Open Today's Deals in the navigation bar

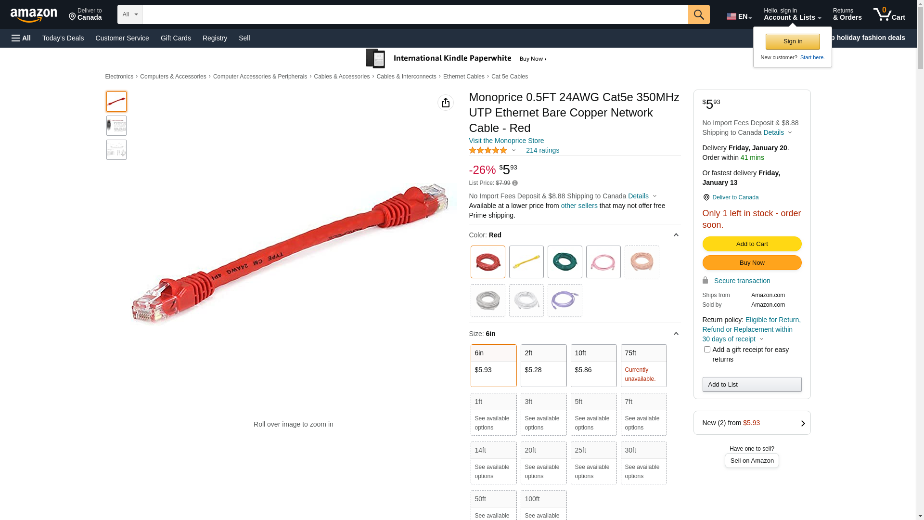coord(63,38)
